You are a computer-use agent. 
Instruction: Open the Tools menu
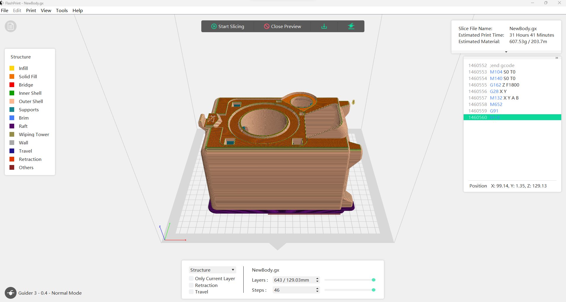click(62, 10)
